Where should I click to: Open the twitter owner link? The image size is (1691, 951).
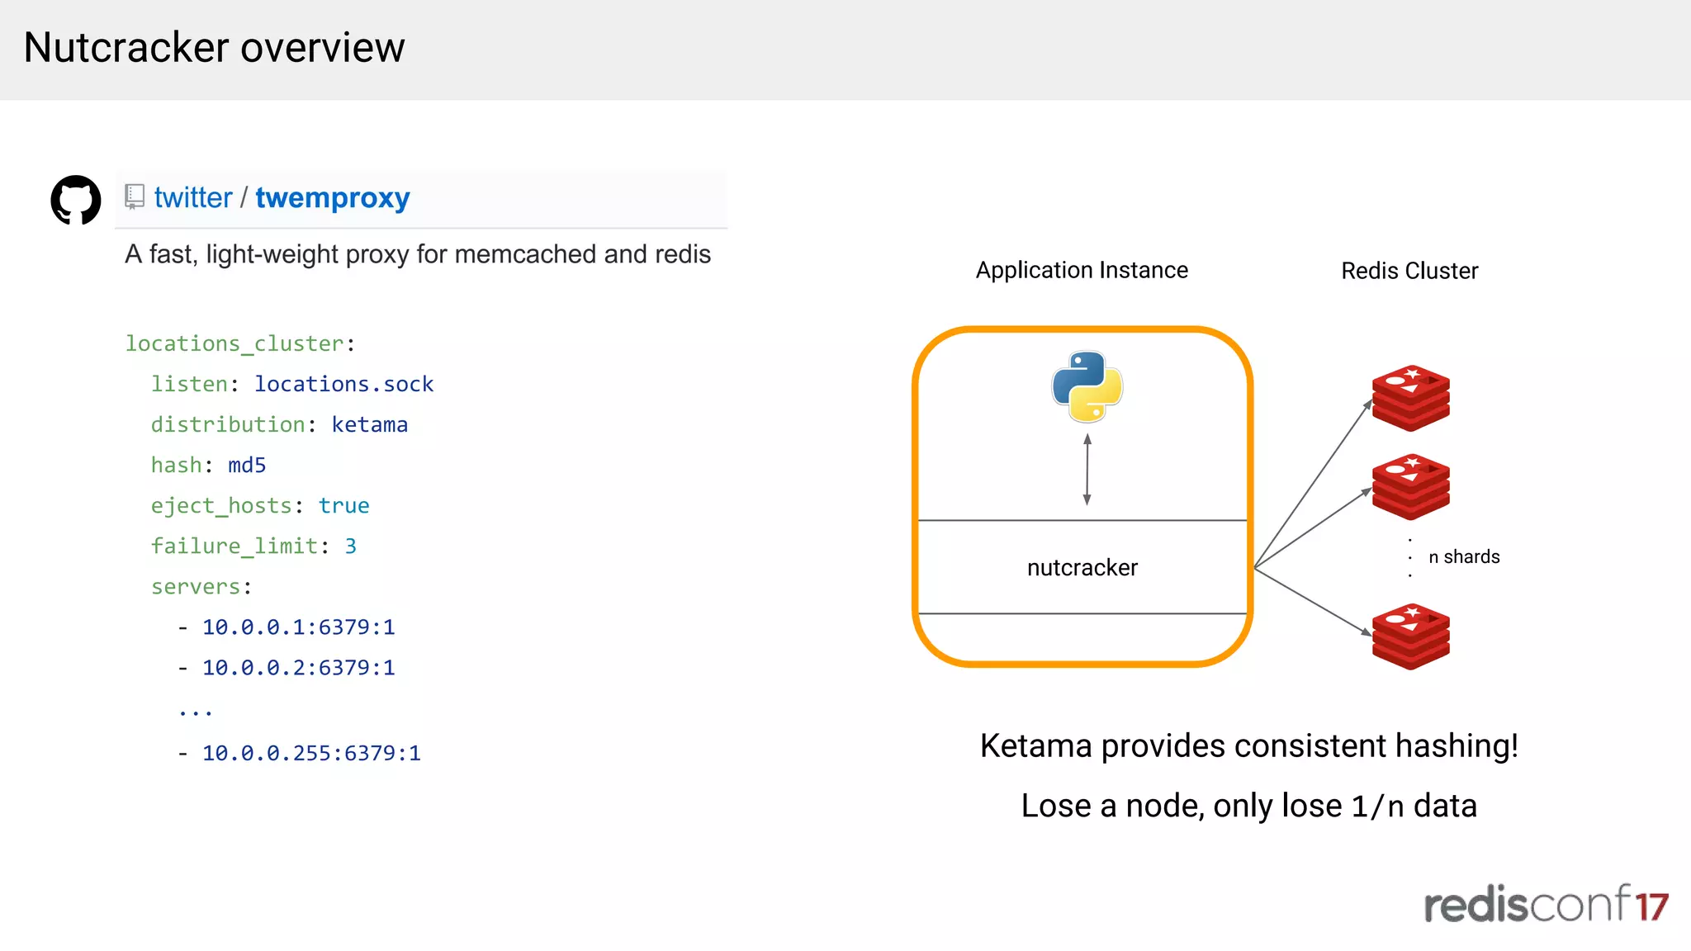pyautogui.click(x=193, y=198)
